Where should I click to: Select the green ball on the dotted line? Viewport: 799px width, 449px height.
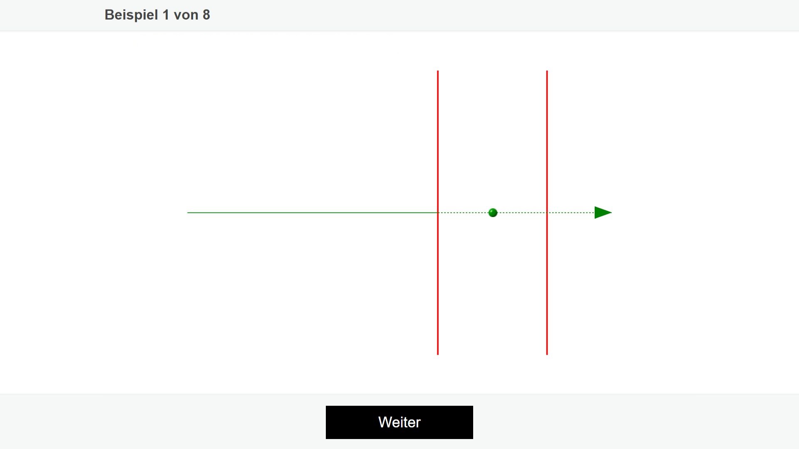[x=493, y=213]
